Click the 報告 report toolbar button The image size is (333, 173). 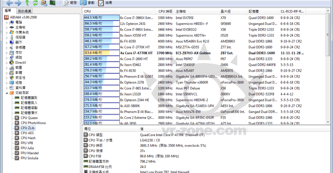[69, 3]
